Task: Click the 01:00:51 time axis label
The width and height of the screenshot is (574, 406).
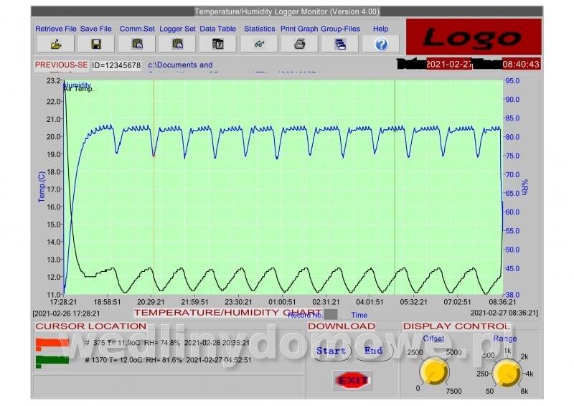Action: click(282, 302)
